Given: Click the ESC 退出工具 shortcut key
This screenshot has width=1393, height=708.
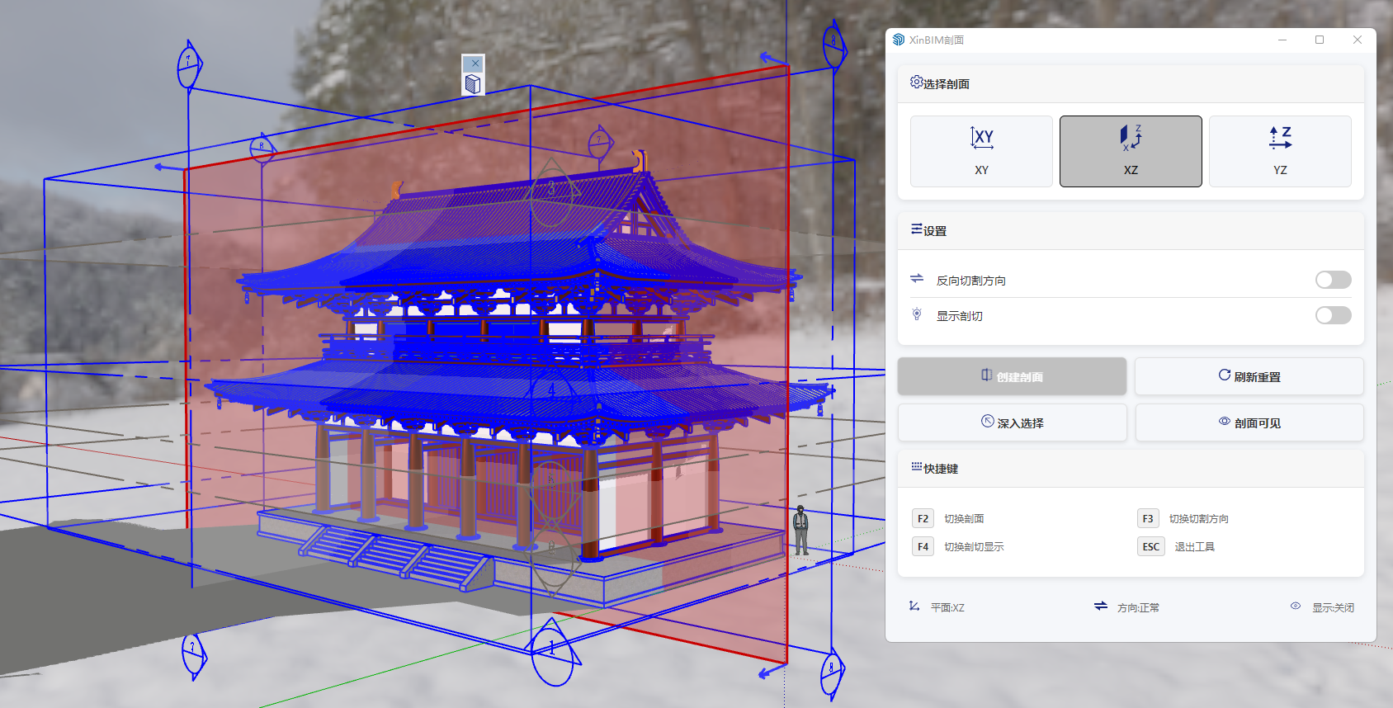Looking at the screenshot, I should [1150, 546].
